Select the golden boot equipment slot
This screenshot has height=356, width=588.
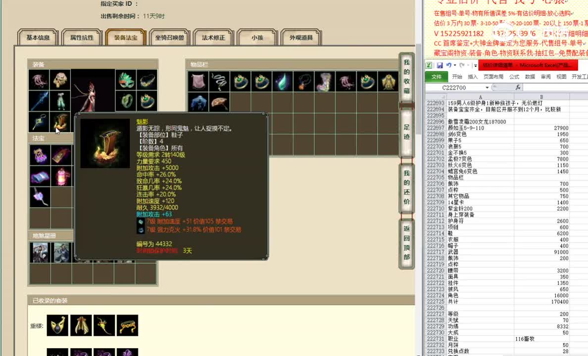60,122
